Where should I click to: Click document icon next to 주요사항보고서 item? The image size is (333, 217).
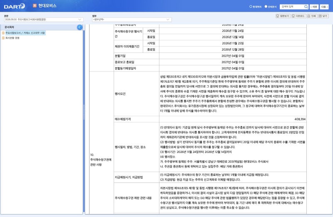3,33
